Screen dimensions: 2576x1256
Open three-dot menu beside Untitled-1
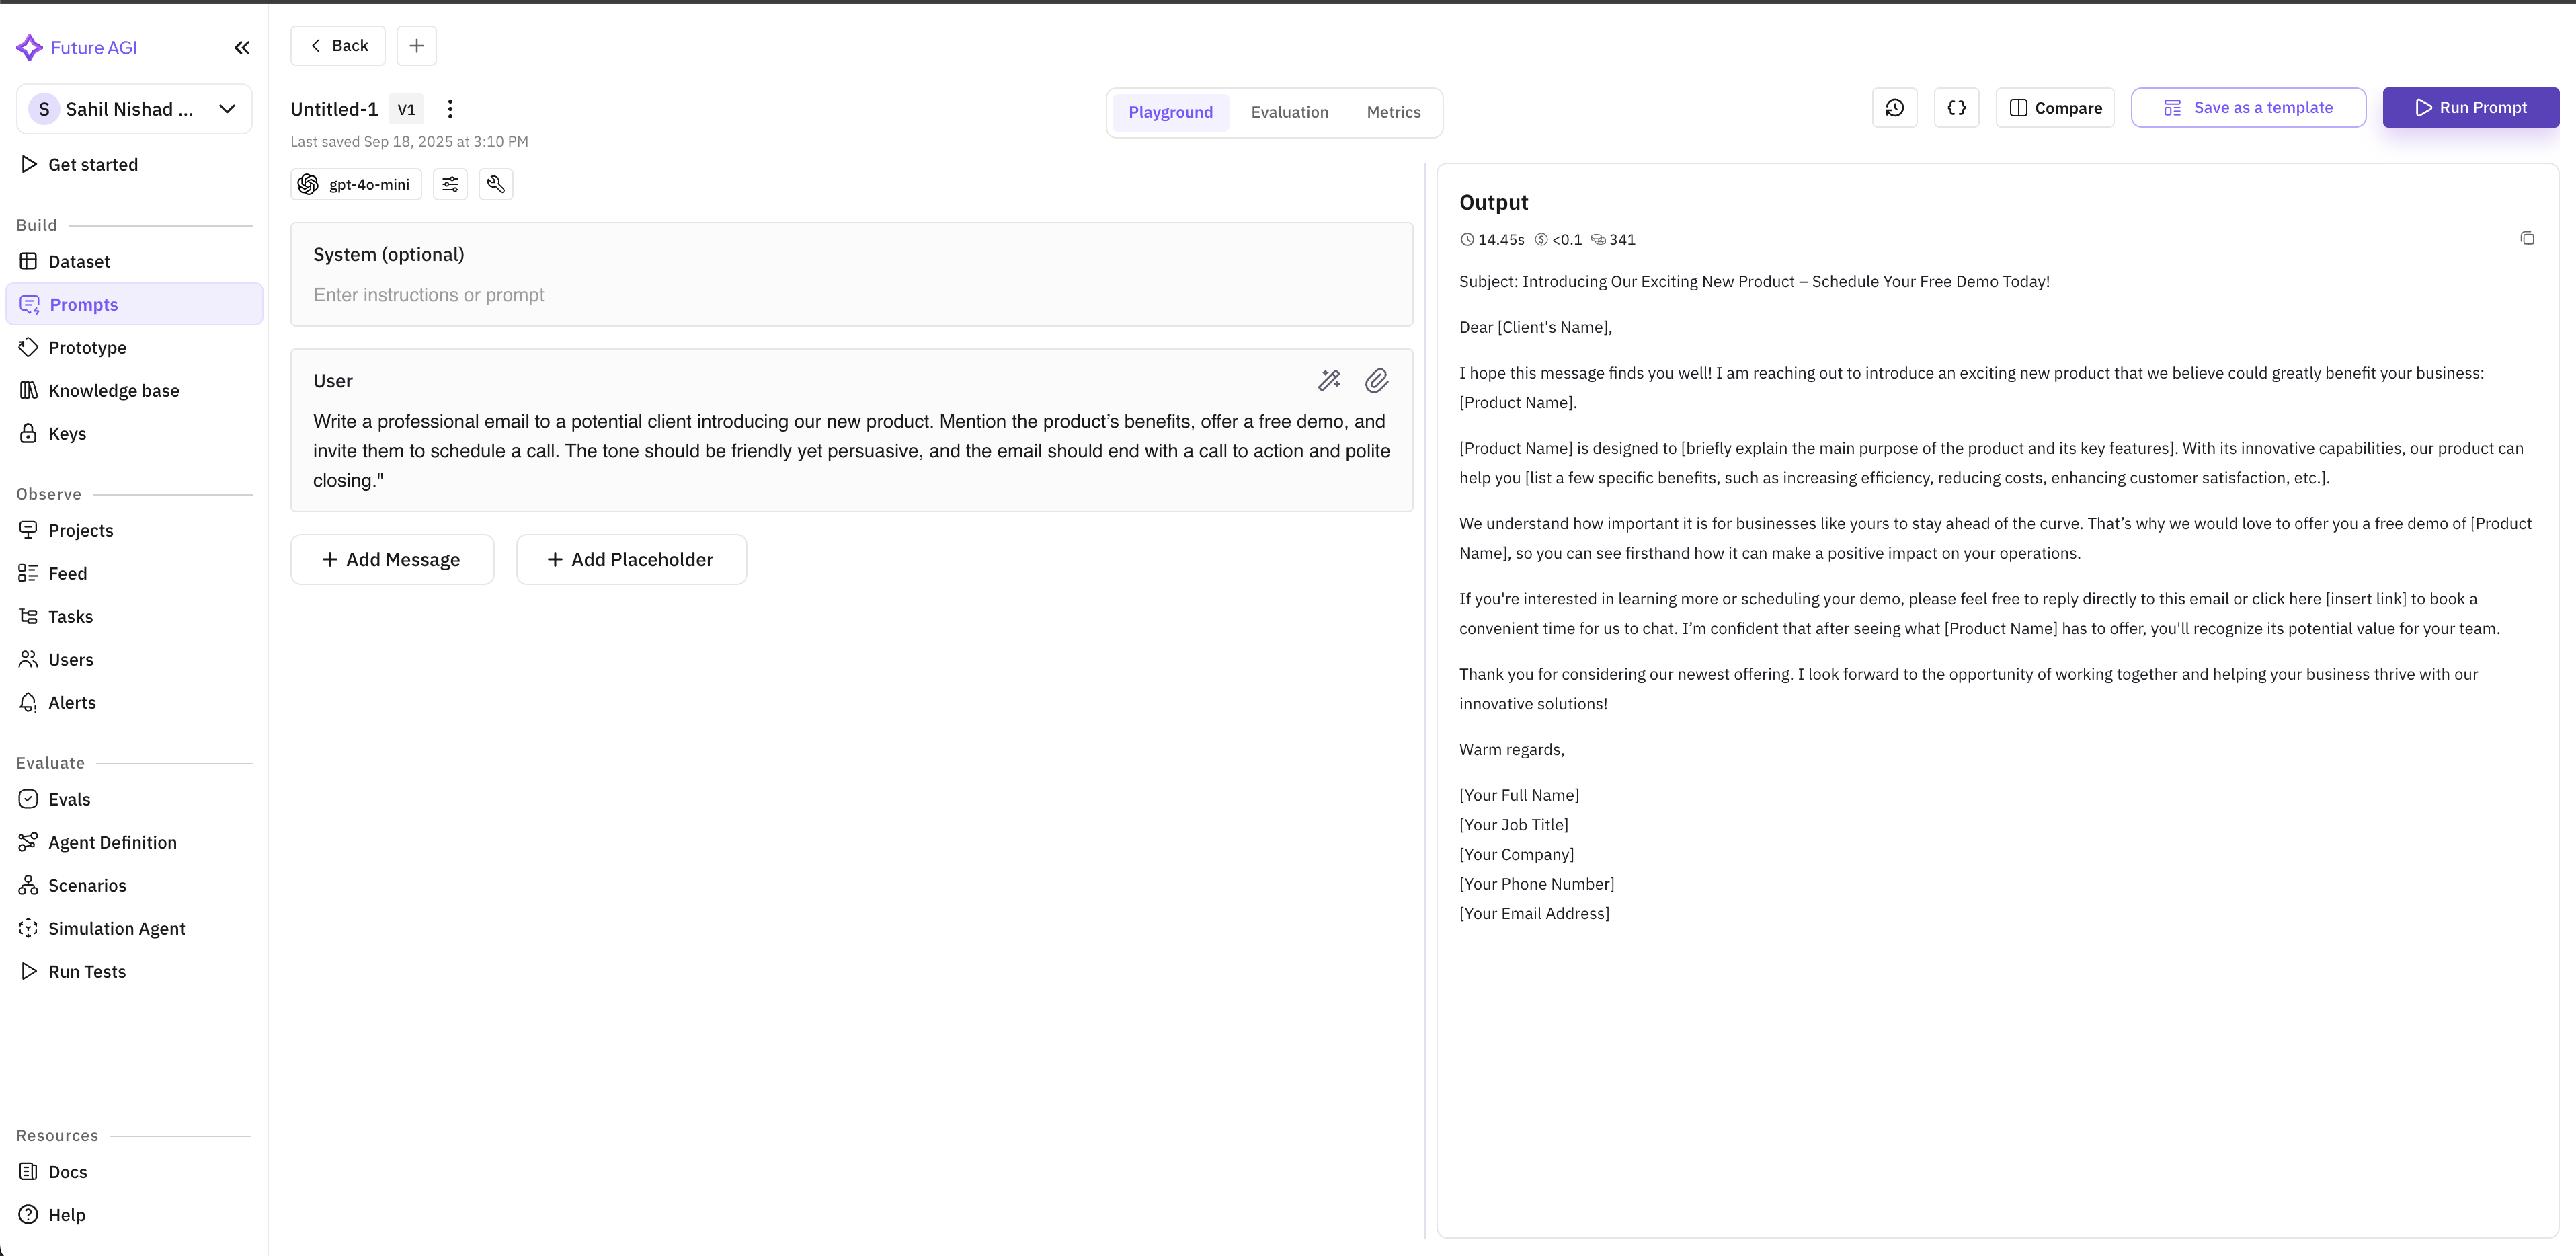[450, 109]
